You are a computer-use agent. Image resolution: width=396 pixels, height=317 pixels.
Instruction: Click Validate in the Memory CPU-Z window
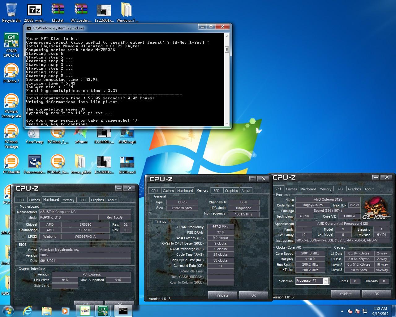222,295
